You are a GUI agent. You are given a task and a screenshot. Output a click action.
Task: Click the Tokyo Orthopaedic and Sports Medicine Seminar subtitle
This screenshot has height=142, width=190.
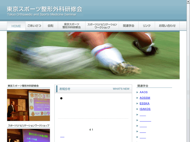[42, 15]
